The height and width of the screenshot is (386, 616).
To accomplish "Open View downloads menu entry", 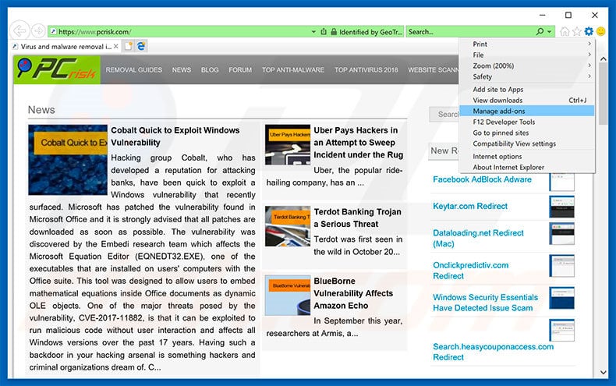I will coord(527,101).
